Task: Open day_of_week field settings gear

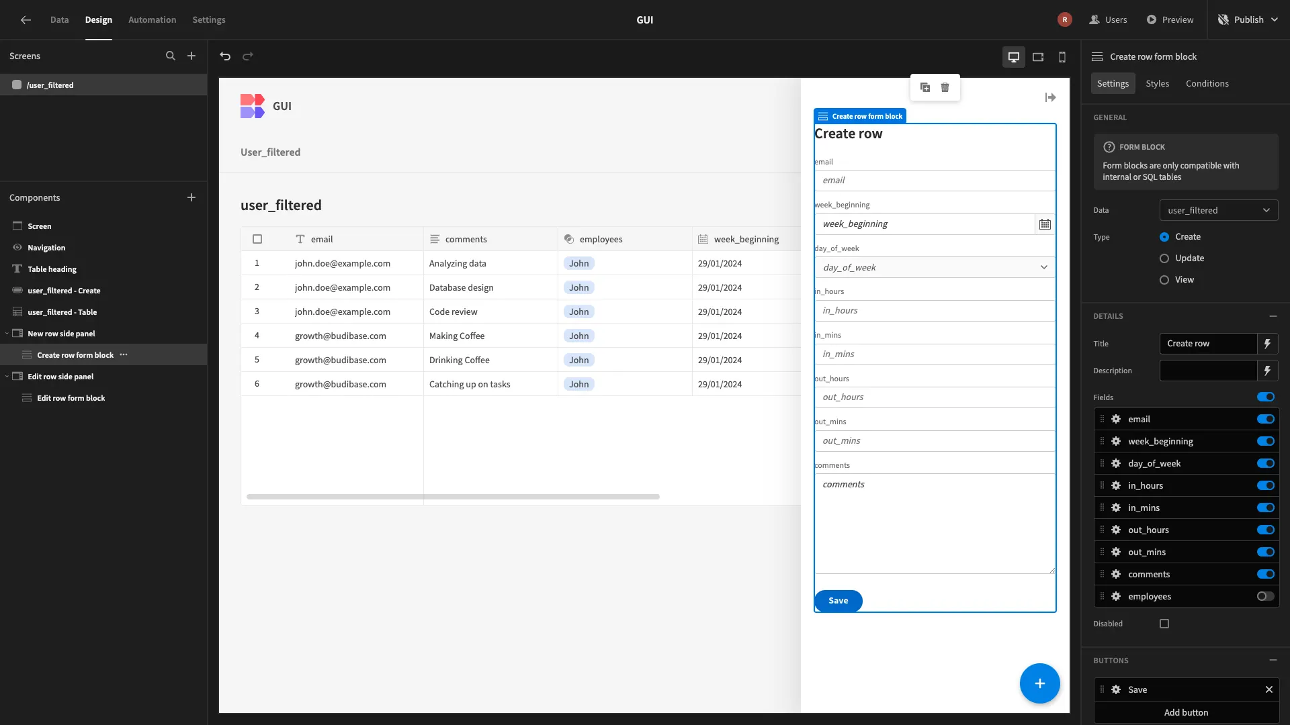Action: point(1116,463)
